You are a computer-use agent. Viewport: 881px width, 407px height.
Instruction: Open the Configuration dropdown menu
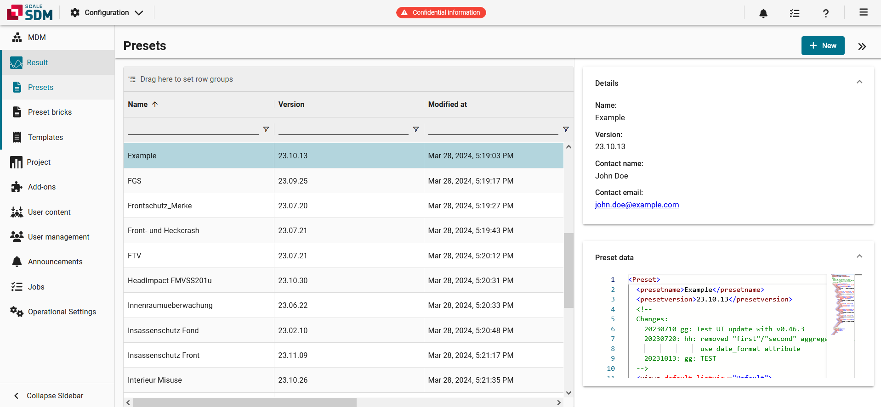(x=107, y=13)
